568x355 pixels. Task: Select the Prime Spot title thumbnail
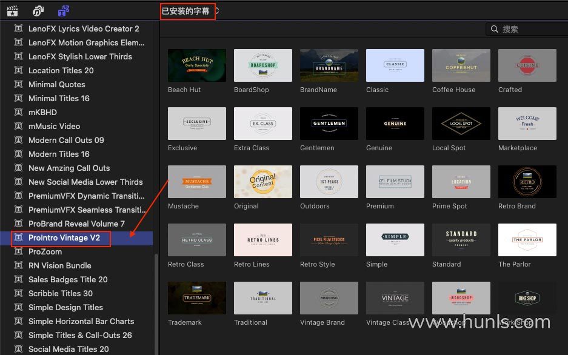461,182
